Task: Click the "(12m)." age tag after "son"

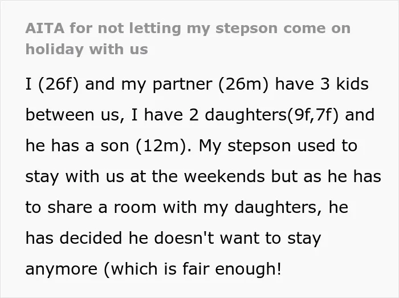Action: pos(164,146)
